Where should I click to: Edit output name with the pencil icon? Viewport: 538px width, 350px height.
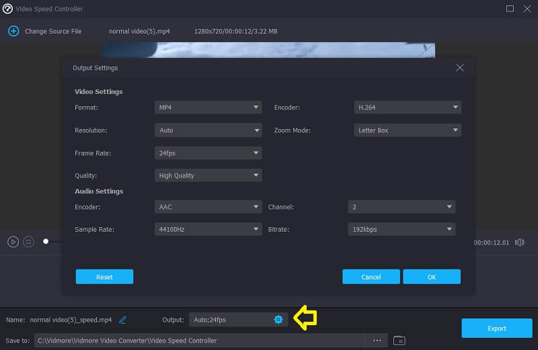(122, 320)
